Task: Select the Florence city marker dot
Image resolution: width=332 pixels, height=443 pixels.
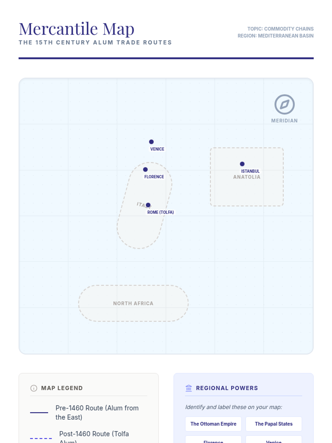Action: tap(145, 169)
